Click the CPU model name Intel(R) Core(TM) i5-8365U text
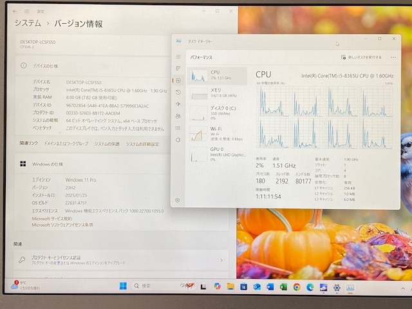 [347, 76]
